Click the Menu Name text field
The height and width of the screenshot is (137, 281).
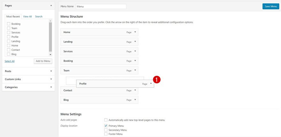pos(101,6)
